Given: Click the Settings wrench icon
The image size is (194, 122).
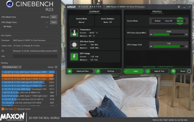Looking at the screenshot, I should [x=98, y=71].
